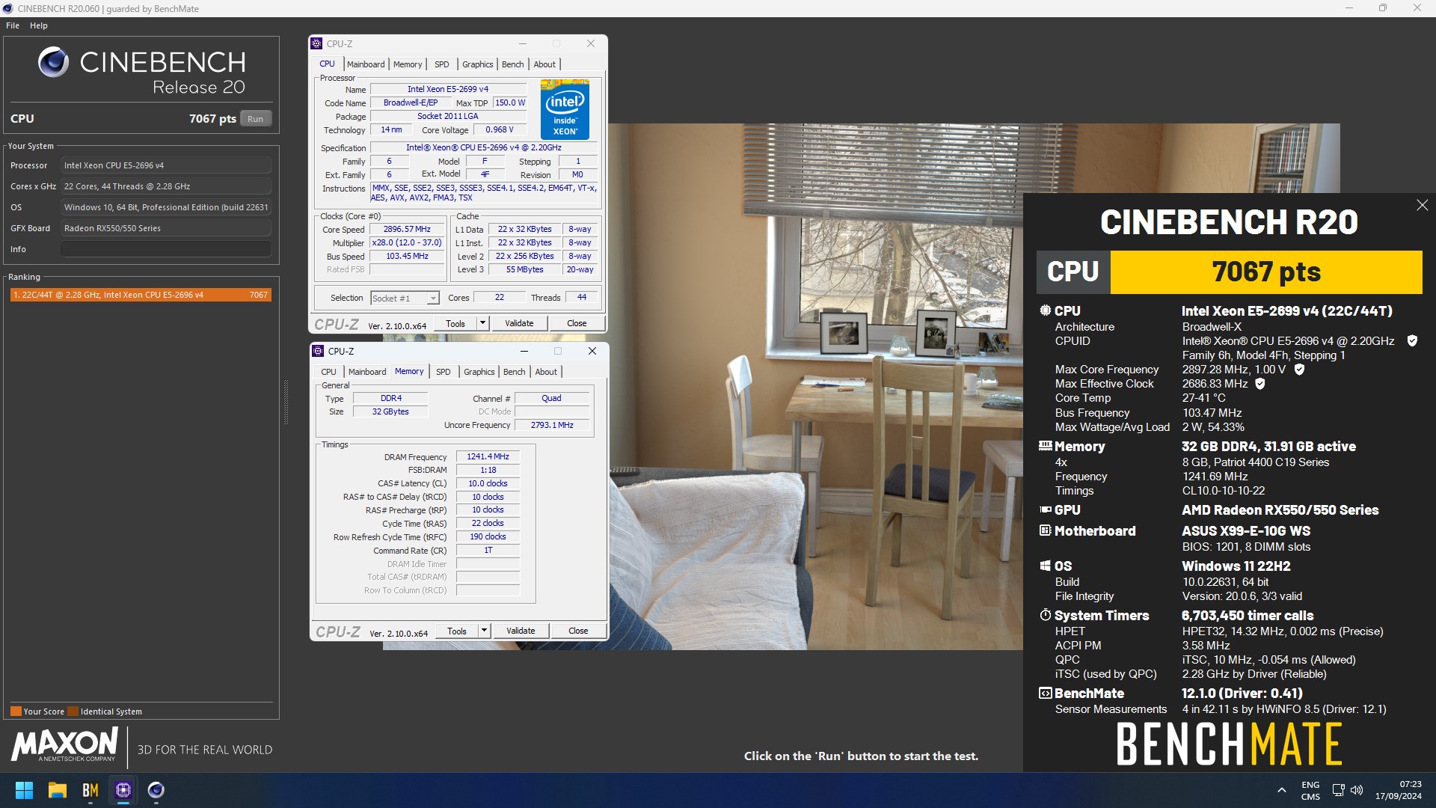
Task: Click the BENCHMATE logo at panel bottom
Action: click(x=1229, y=744)
